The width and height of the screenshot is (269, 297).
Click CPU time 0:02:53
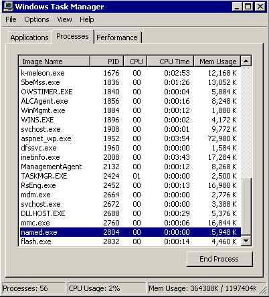[x=177, y=73]
